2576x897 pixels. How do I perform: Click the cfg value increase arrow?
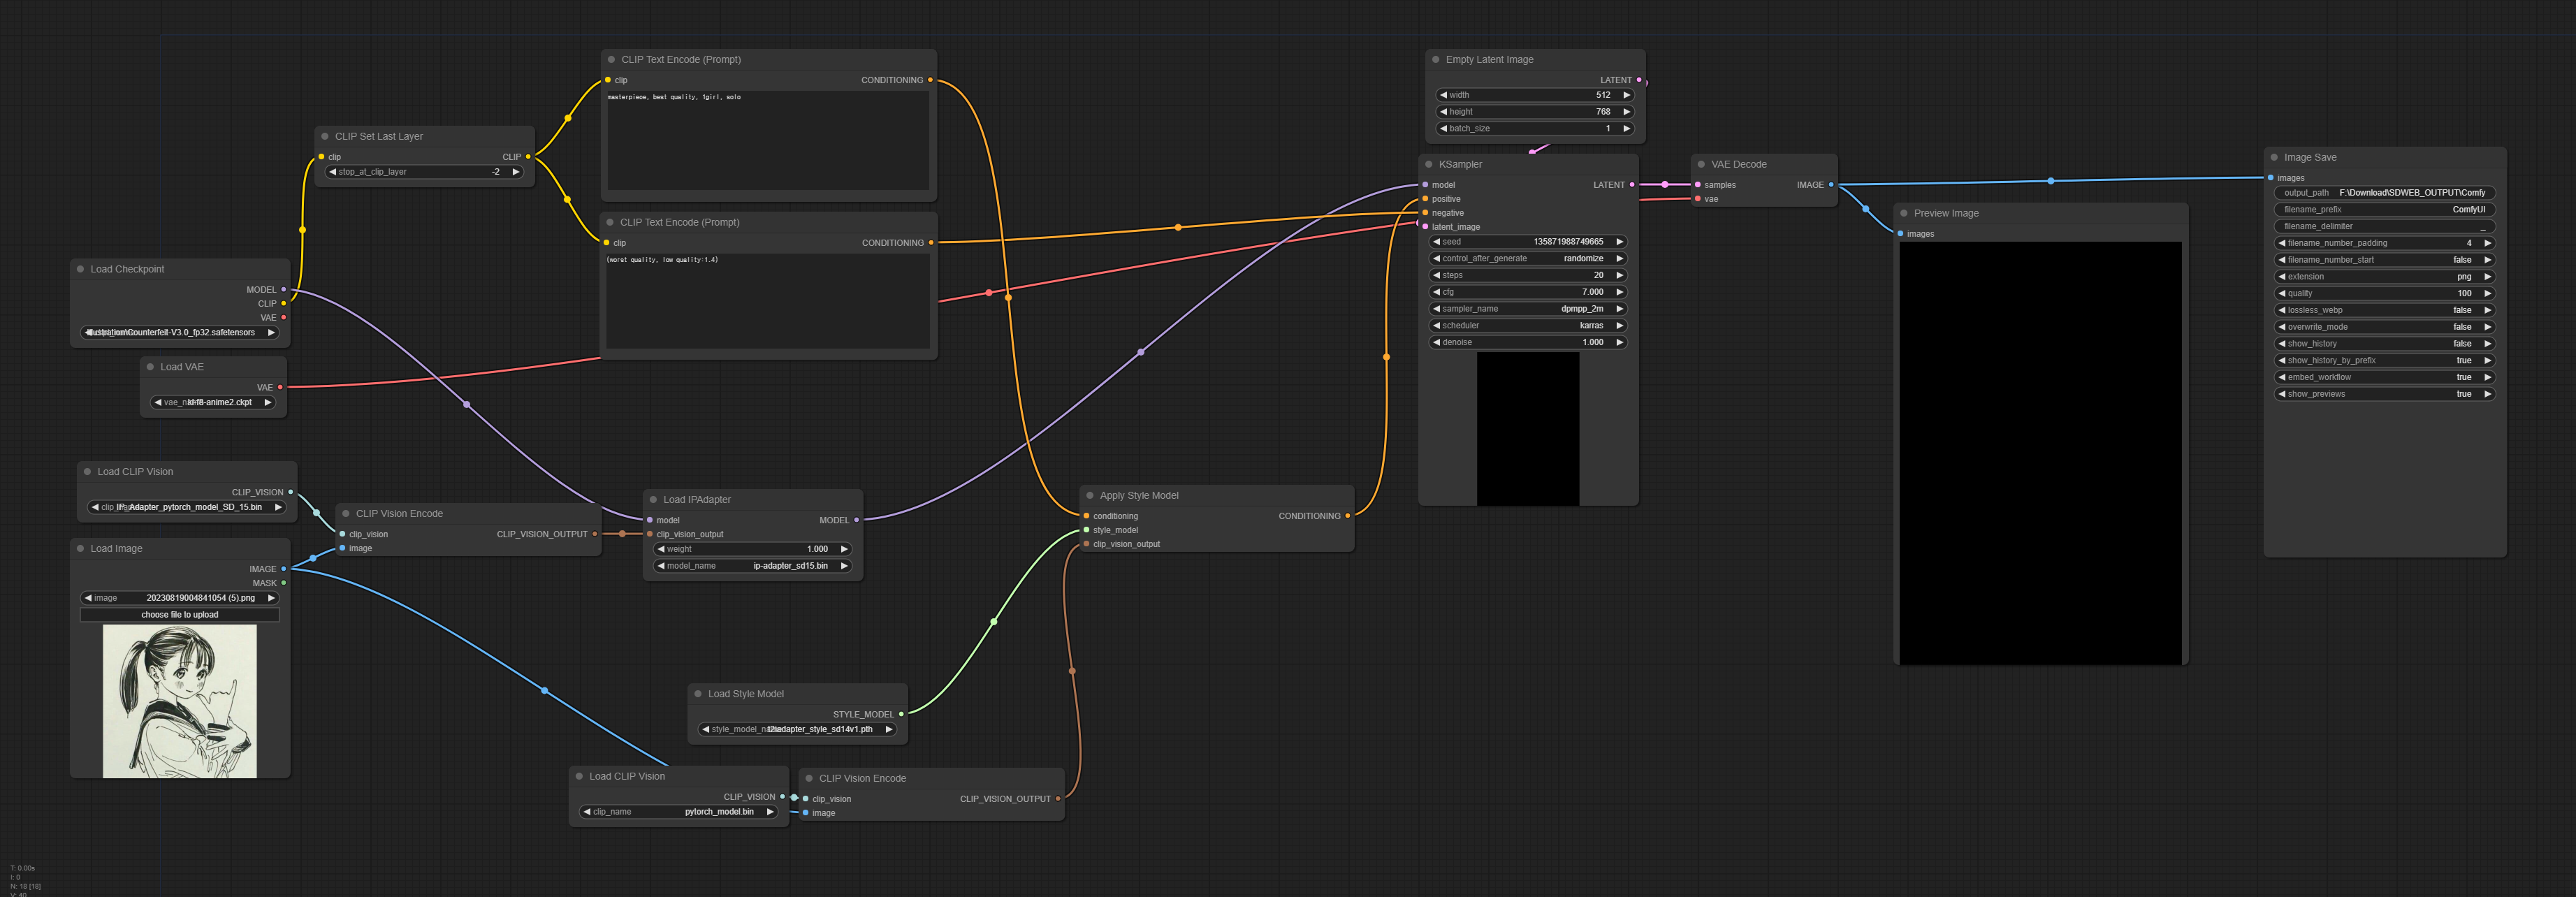click(x=1619, y=292)
